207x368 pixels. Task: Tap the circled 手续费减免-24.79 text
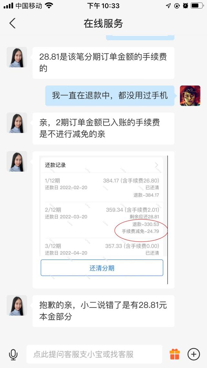pos(140,232)
